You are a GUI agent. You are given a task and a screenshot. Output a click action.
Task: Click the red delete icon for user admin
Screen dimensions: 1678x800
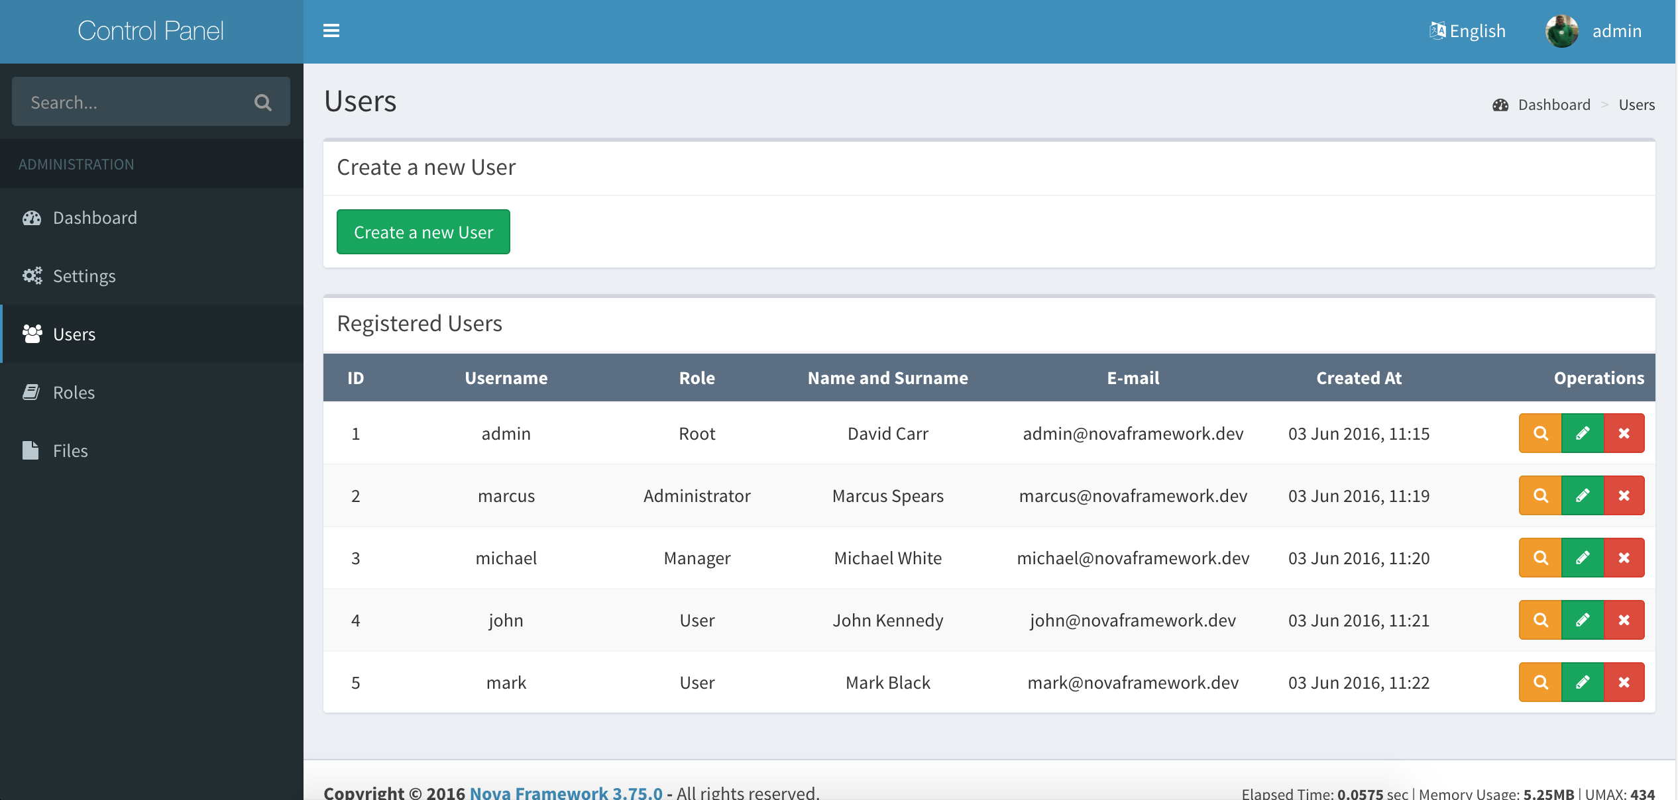[1624, 433]
